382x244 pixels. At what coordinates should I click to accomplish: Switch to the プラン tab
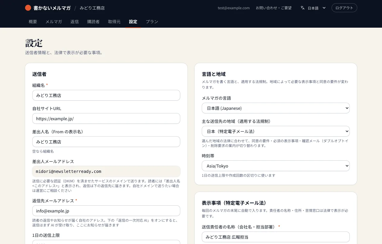click(x=152, y=22)
